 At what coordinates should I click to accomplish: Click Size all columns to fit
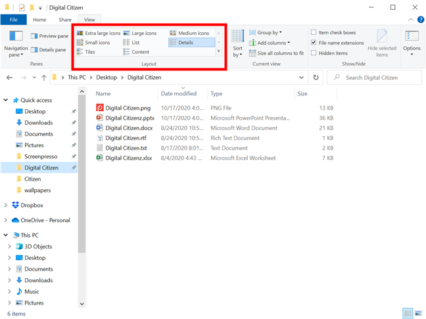click(277, 53)
